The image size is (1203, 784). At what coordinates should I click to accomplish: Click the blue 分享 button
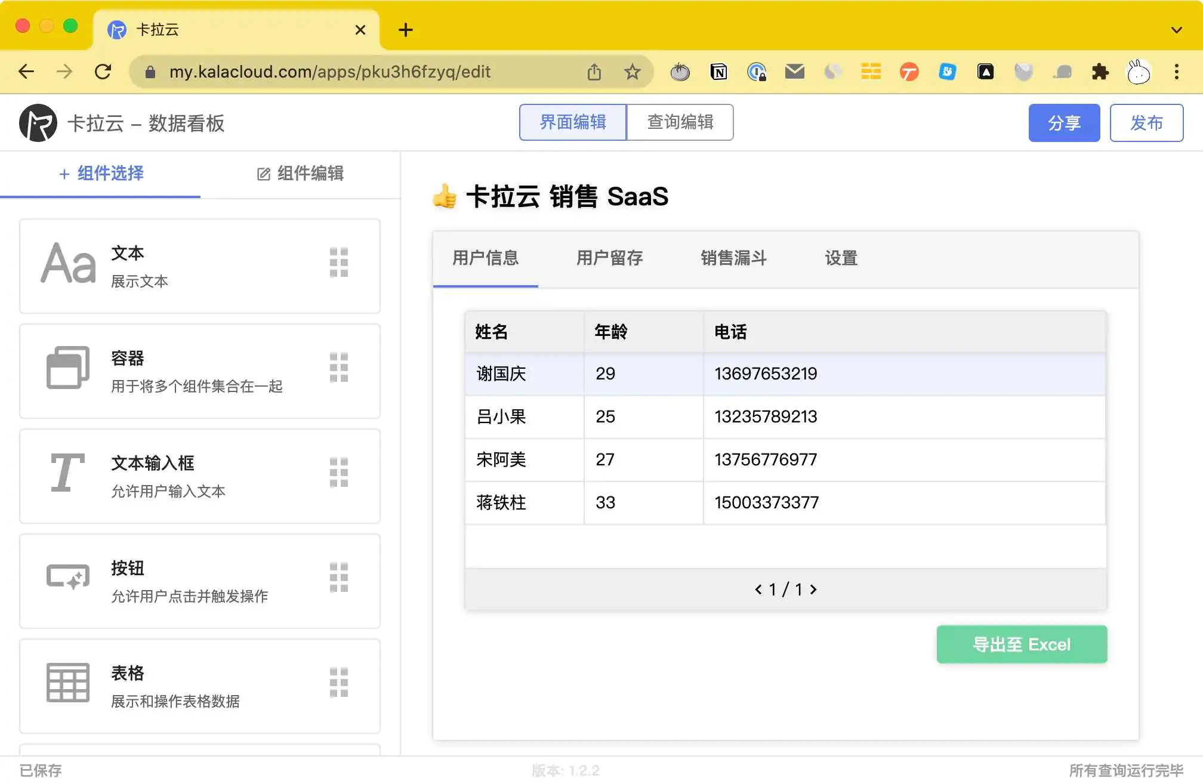[1064, 123]
